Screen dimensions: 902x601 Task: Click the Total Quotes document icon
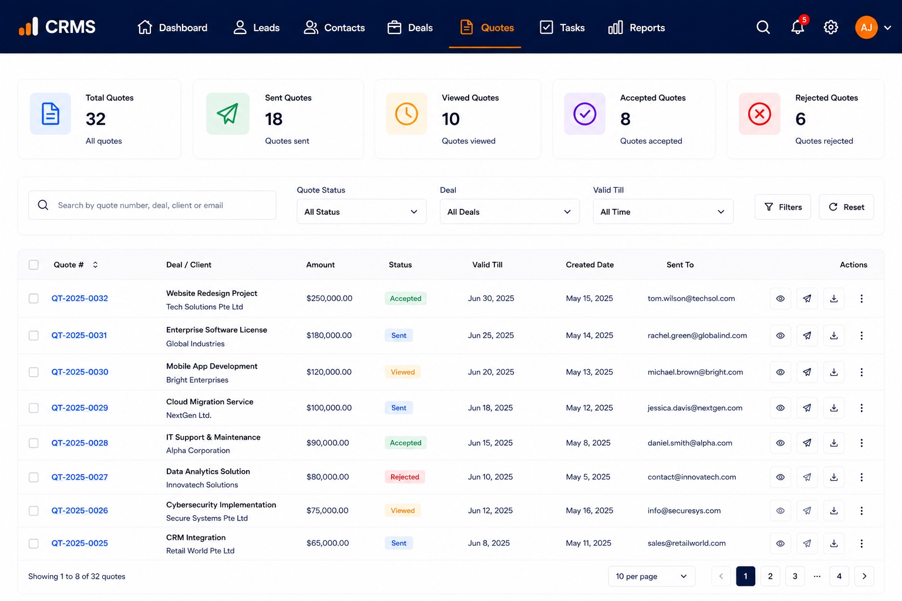[x=51, y=114]
